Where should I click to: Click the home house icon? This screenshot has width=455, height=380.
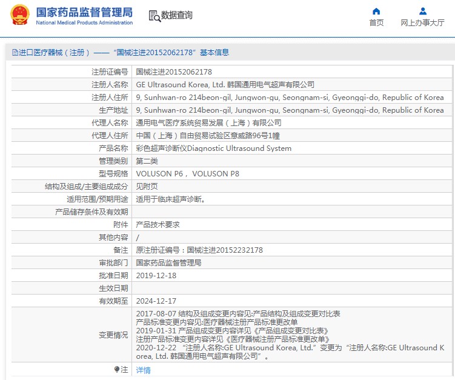click(376, 12)
